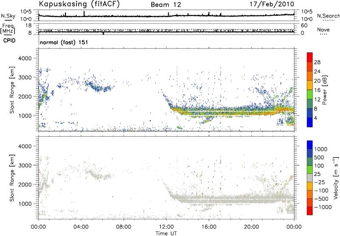Click the 'CPID' row label
The height and width of the screenshot is (236, 340).
point(9,40)
